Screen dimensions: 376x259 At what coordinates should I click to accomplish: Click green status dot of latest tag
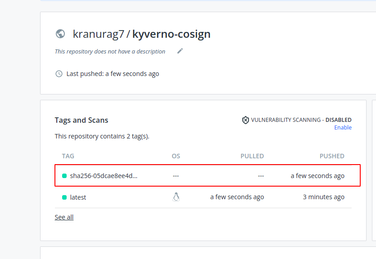[64, 197]
